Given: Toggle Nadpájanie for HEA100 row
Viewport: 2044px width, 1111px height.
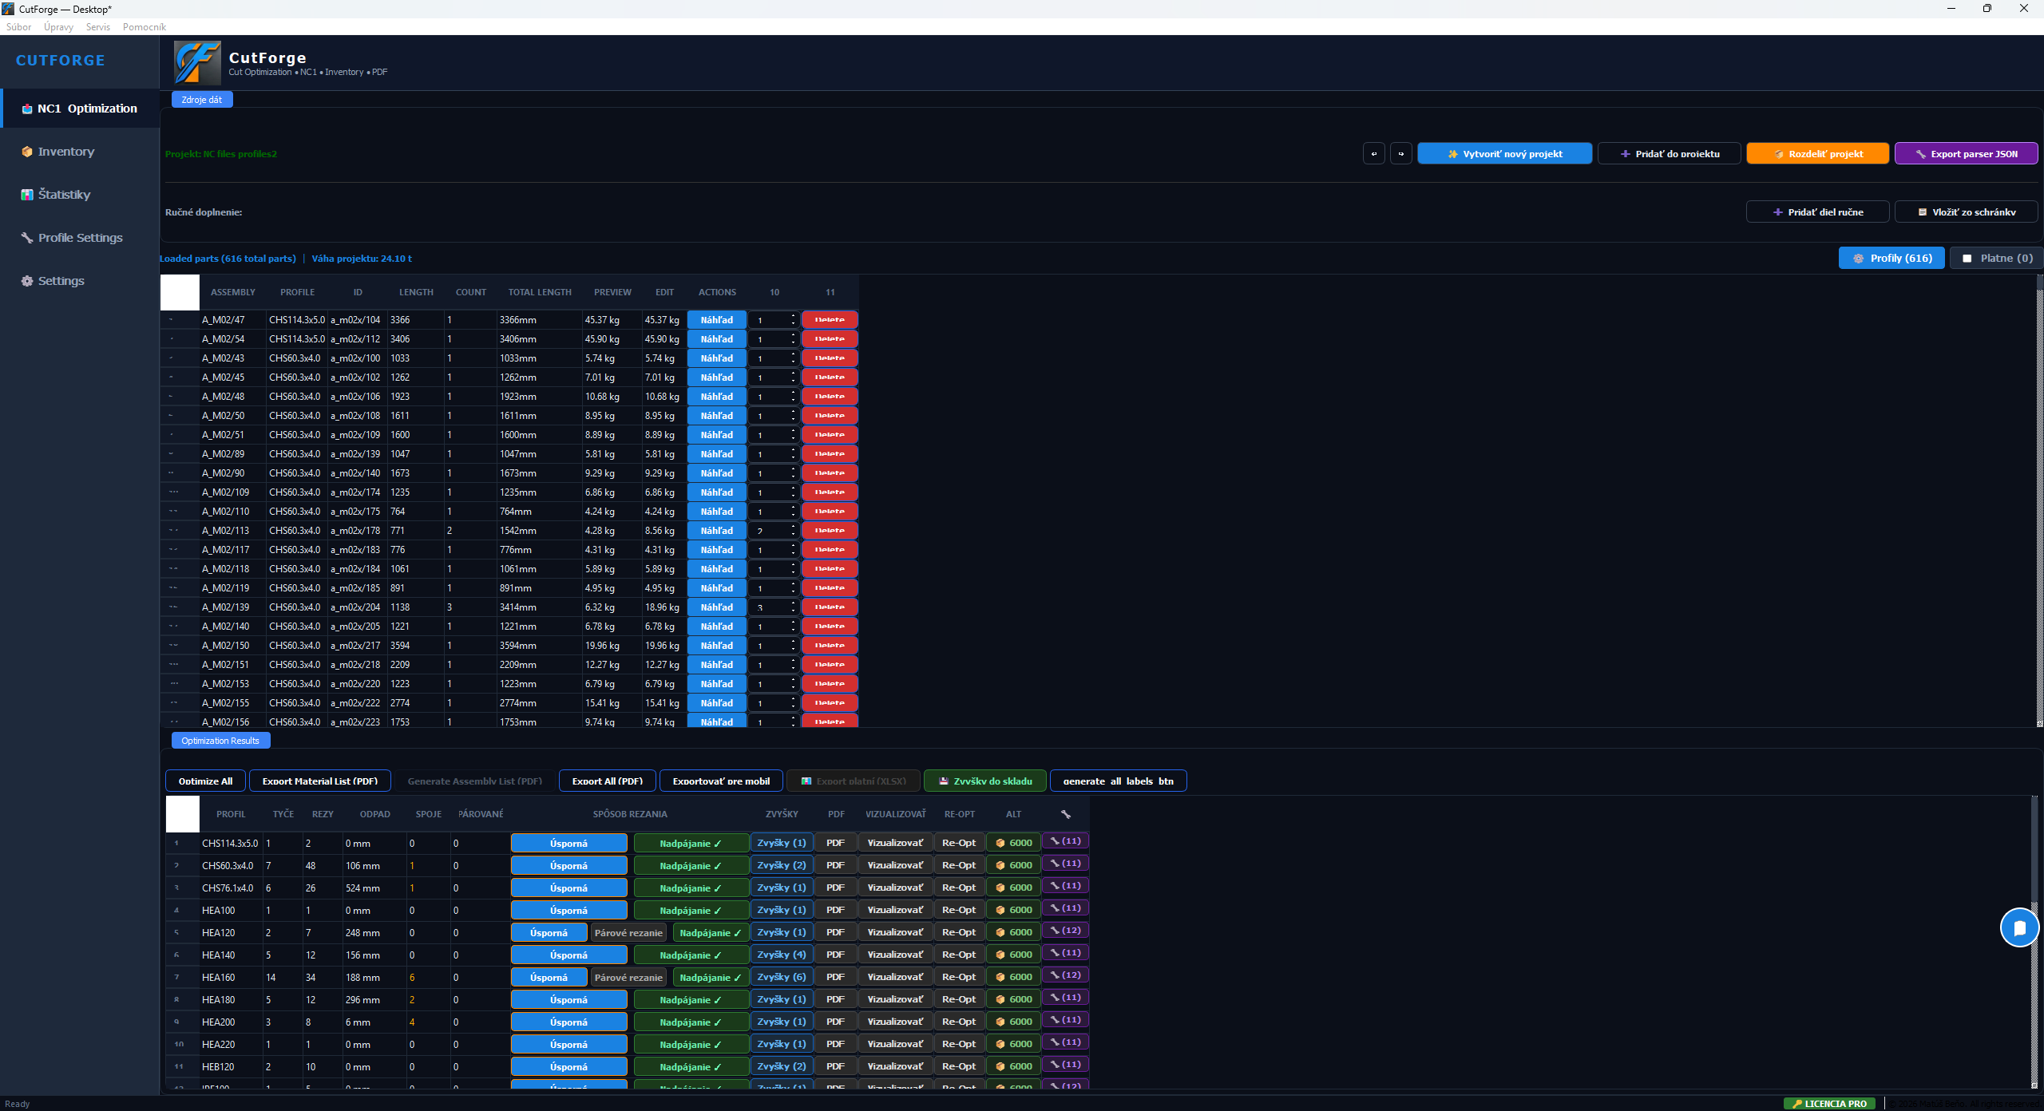Looking at the screenshot, I should coord(691,911).
